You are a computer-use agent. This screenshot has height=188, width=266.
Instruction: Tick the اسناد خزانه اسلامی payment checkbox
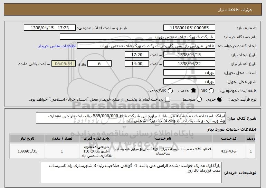click(x=168, y=99)
